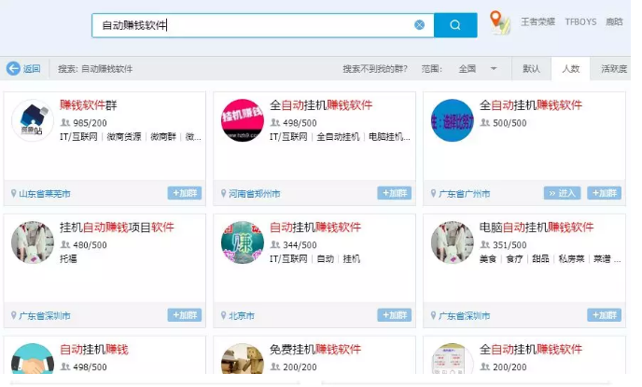Open blue avatar of 500/500 group
The width and height of the screenshot is (642, 387).
click(x=453, y=120)
